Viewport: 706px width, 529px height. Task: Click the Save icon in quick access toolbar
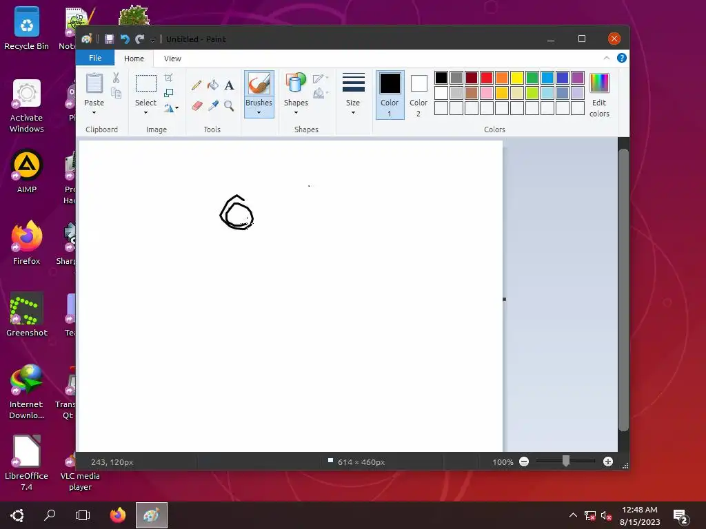click(x=109, y=39)
